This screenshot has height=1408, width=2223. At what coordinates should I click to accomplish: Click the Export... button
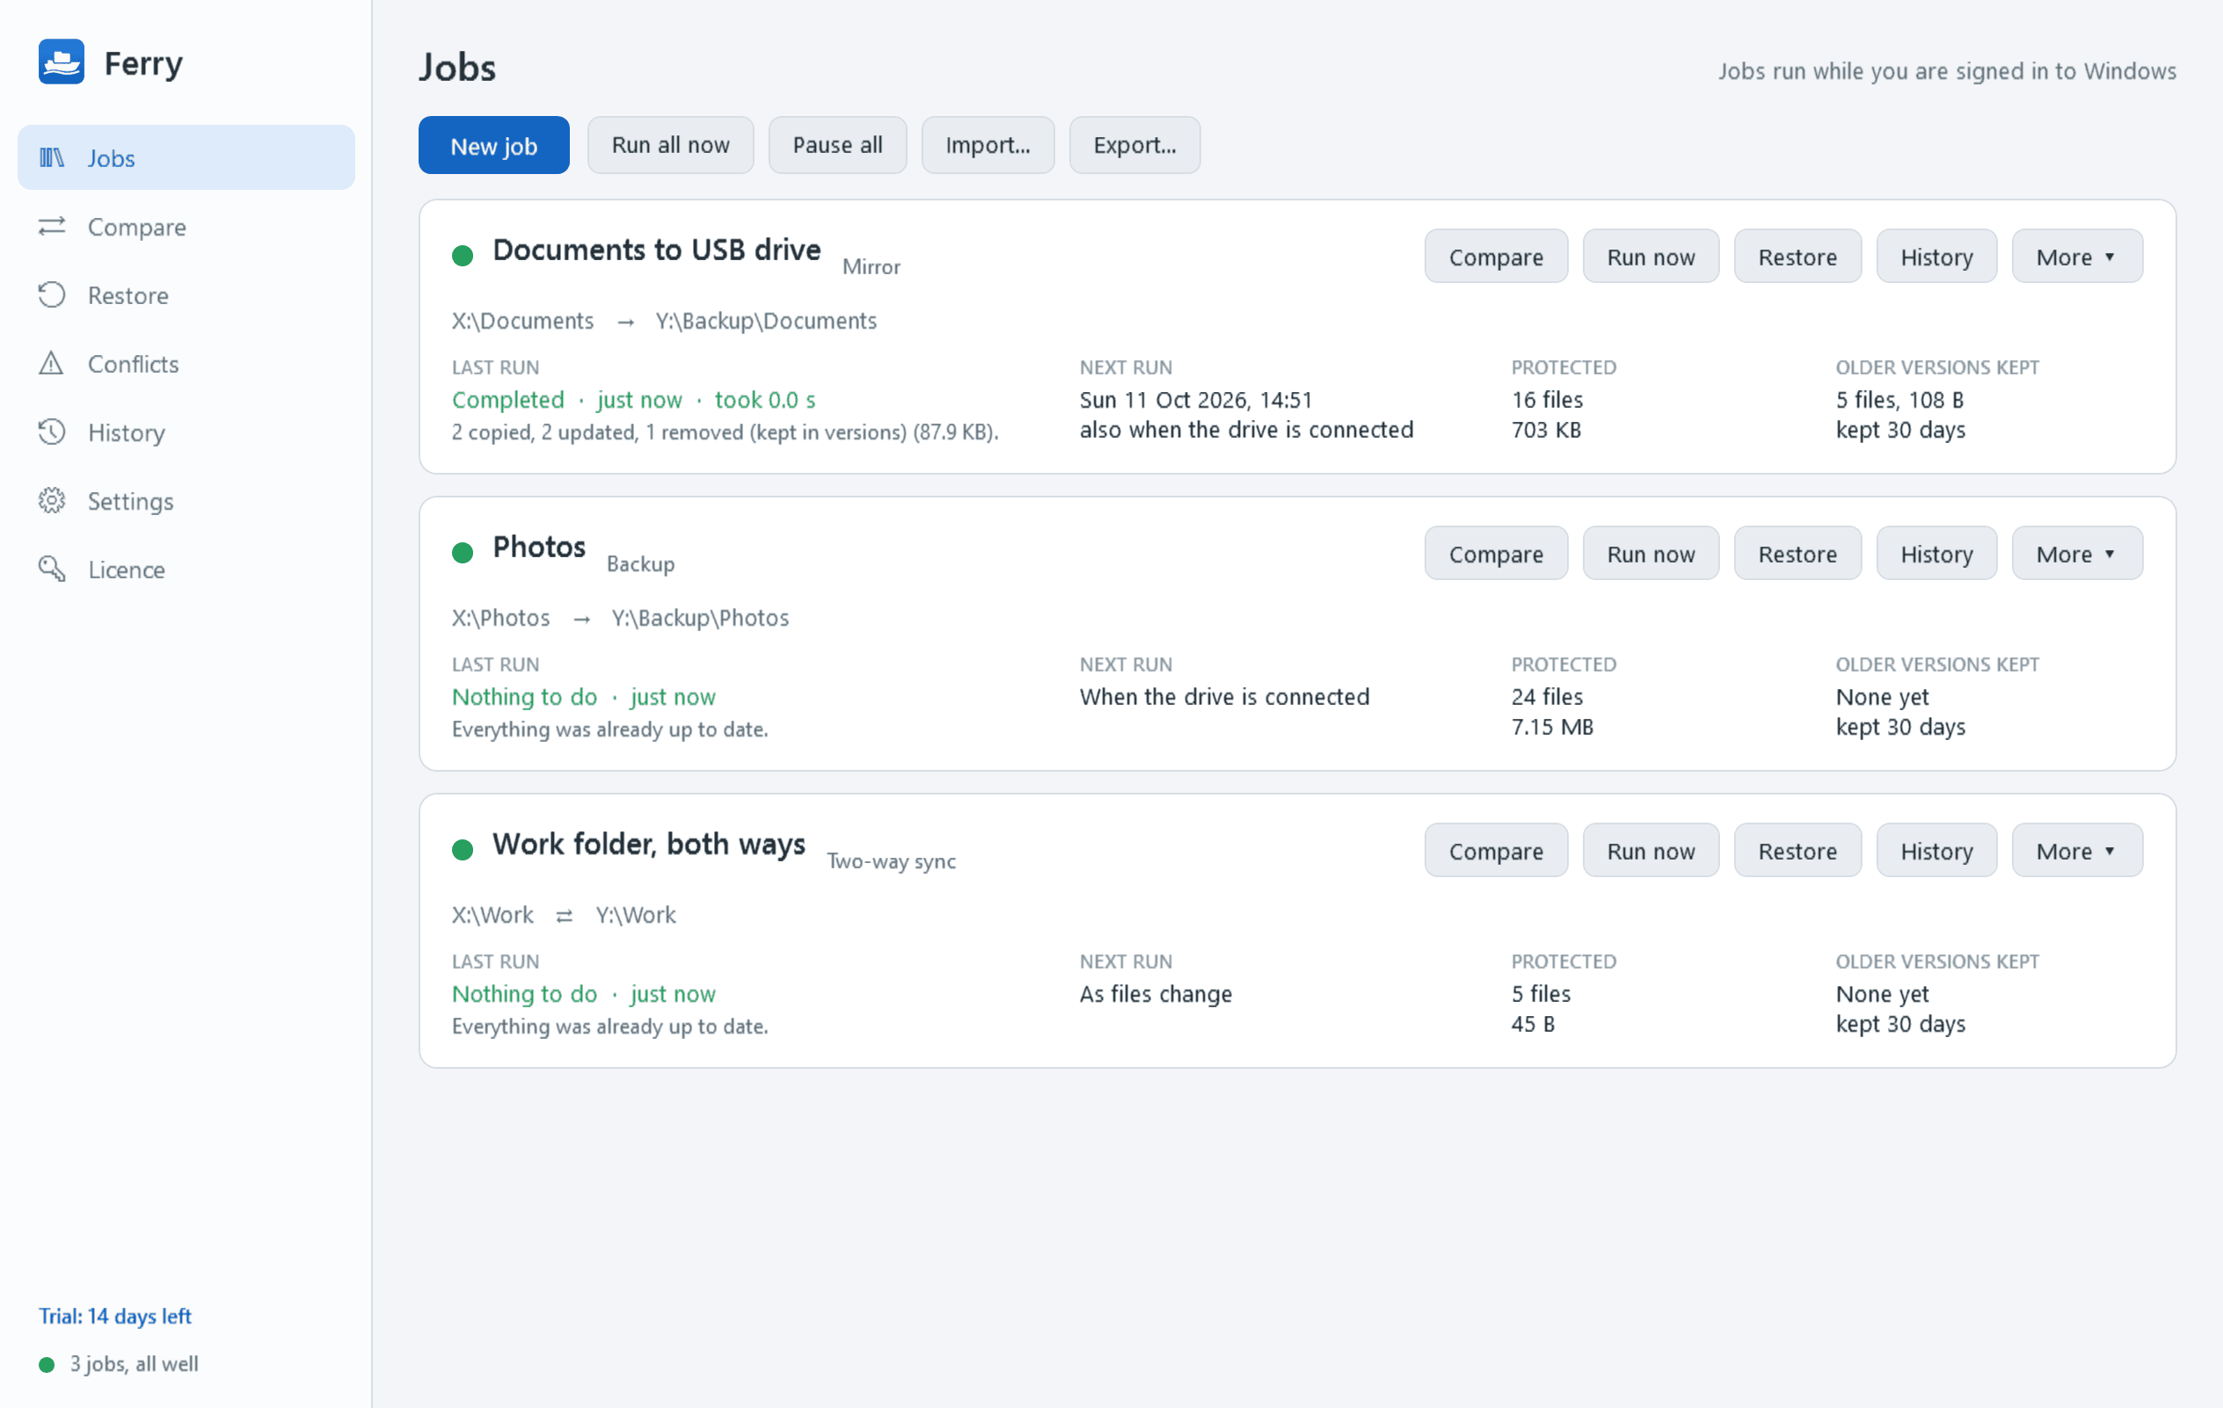pos(1134,145)
